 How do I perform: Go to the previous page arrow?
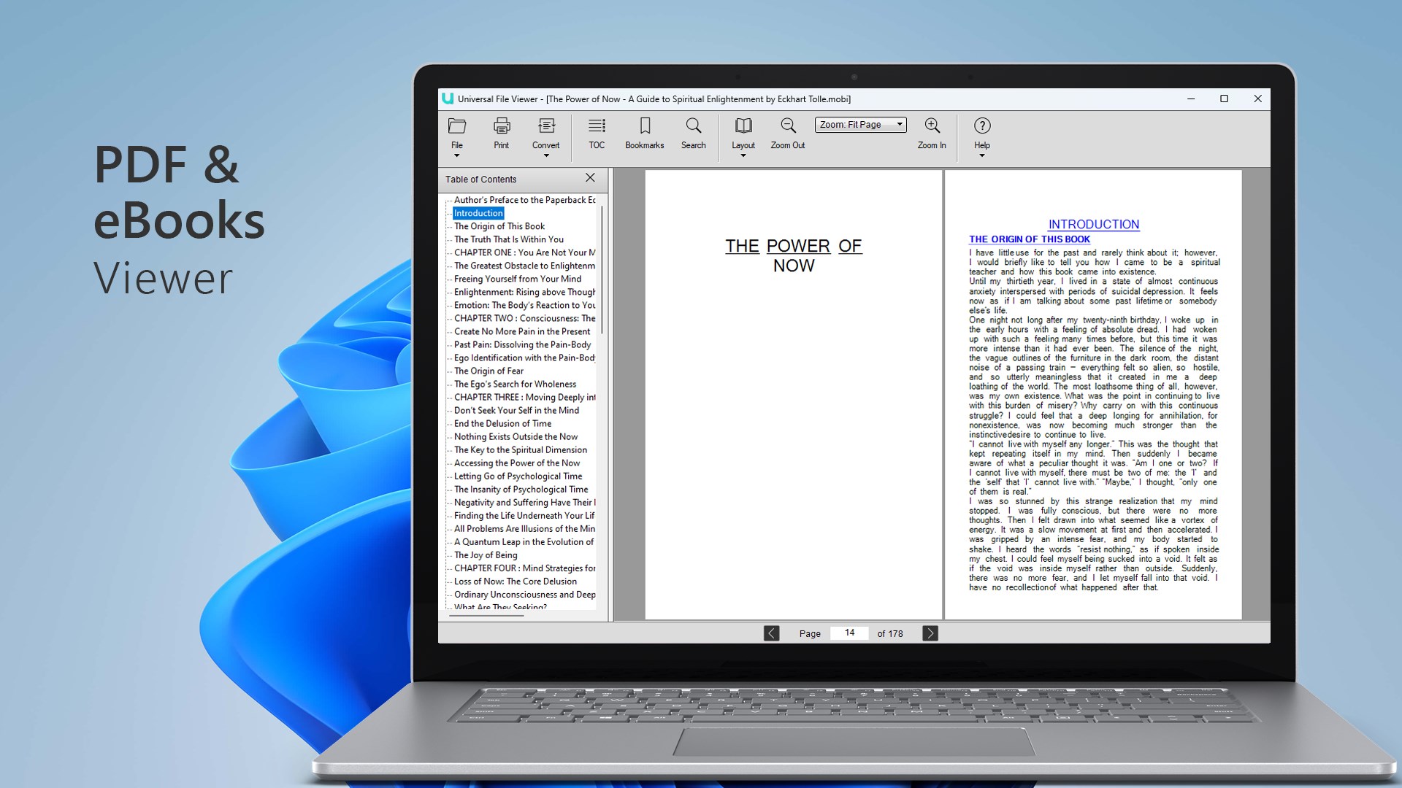click(x=772, y=633)
